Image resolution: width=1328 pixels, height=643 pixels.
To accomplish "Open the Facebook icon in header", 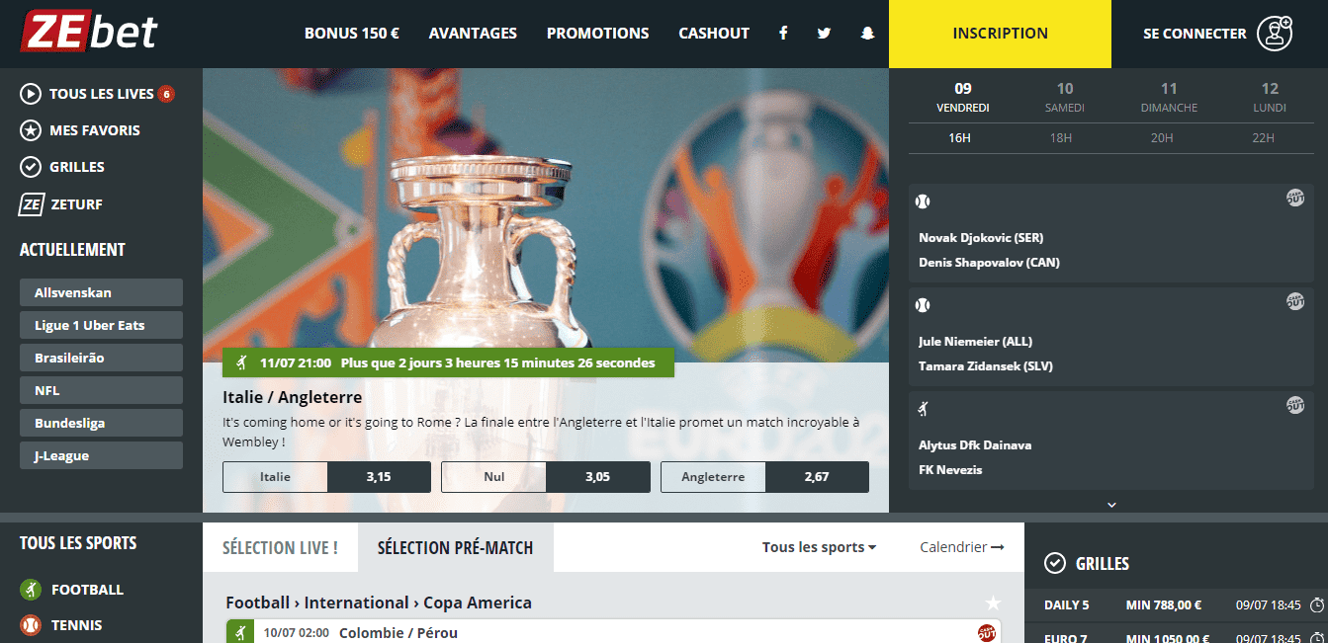I will [x=783, y=34].
